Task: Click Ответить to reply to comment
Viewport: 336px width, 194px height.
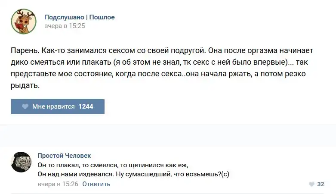Action: click(96, 184)
